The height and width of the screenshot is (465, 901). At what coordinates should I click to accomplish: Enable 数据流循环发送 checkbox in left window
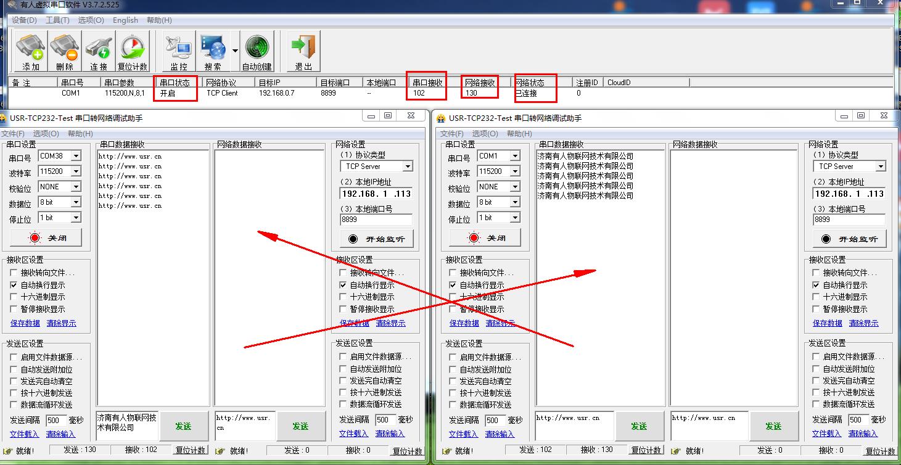tap(14, 405)
